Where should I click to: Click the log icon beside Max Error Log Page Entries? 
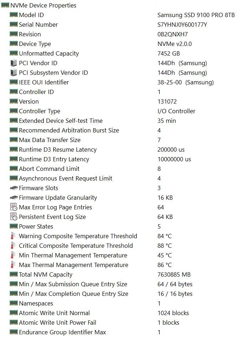click(x=14, y=207)
